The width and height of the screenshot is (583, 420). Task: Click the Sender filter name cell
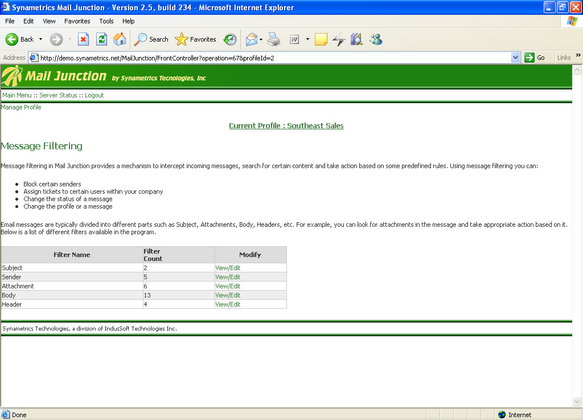72,277
